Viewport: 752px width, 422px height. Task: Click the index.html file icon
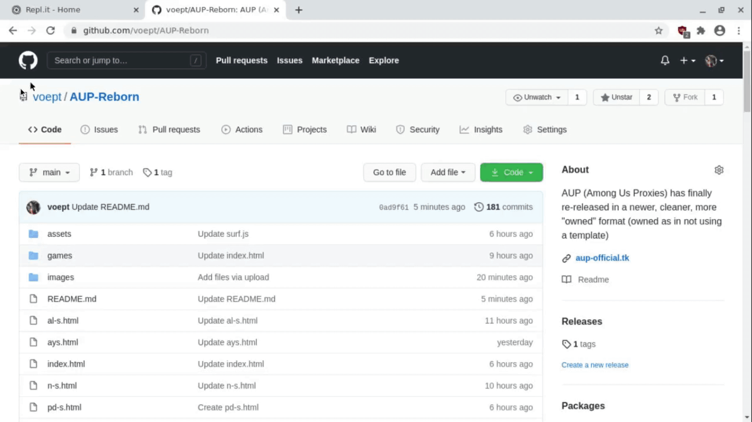coord(34,364)
